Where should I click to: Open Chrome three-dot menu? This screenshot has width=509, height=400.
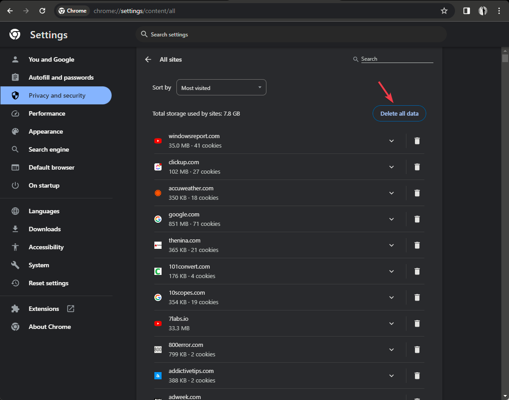click(499, 11)
